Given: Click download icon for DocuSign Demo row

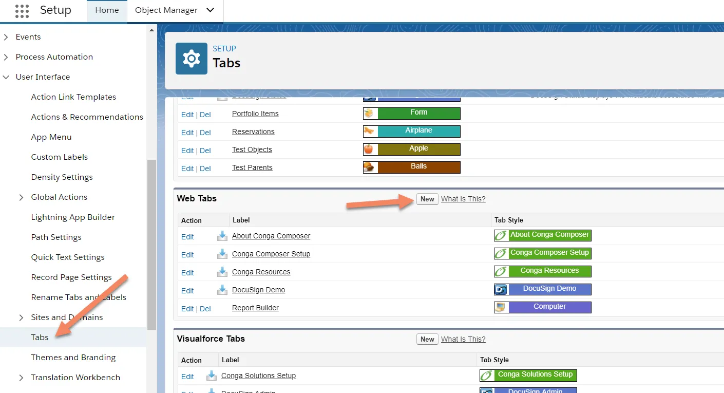Looking at the screenshot, I should coord(222,290).
